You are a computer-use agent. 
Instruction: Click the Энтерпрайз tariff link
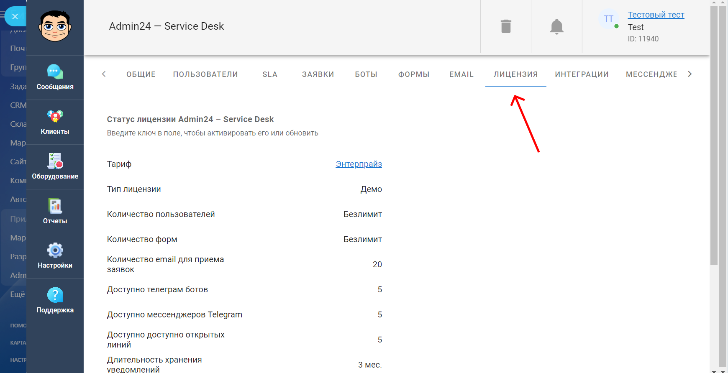(359, 164)
